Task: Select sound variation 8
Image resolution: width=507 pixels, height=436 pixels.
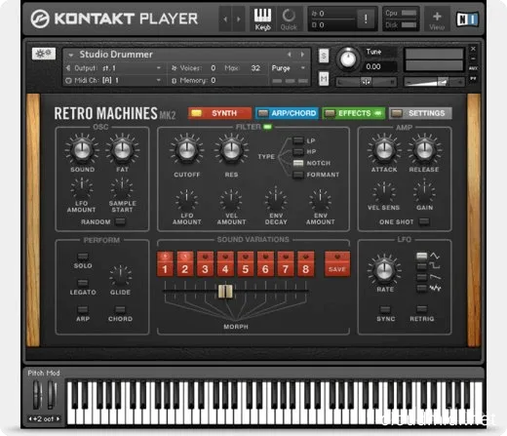Action: click(x=305, y=264)
